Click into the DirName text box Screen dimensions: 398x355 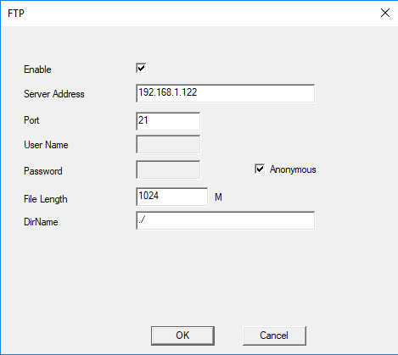[225, 220]
